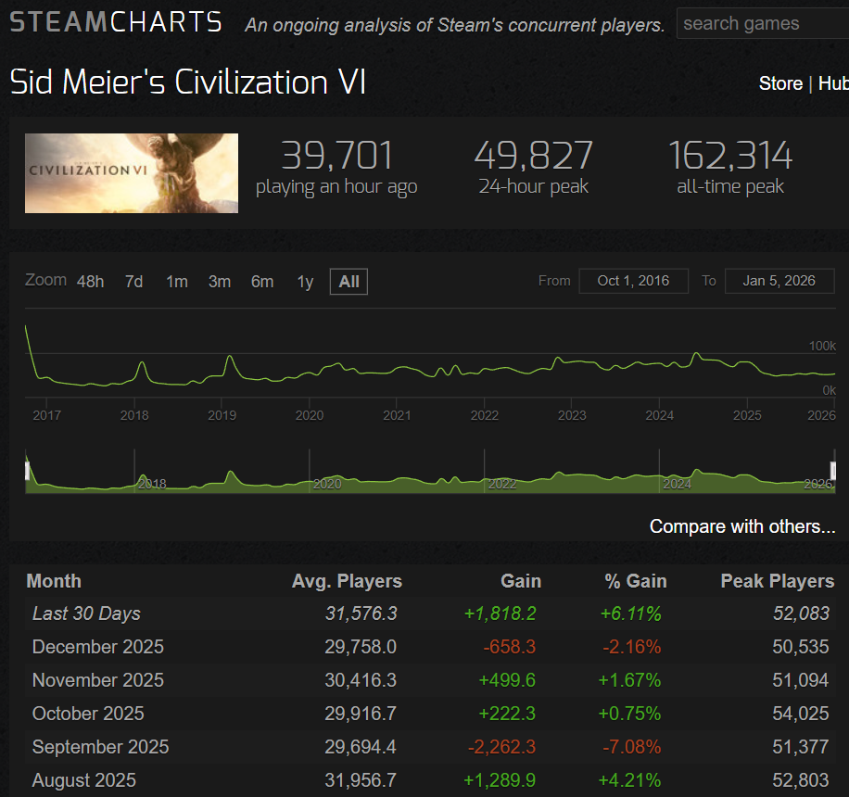849x797 pixels.
Task: Select the November 2025 row label
Action: tap(98, 680)
